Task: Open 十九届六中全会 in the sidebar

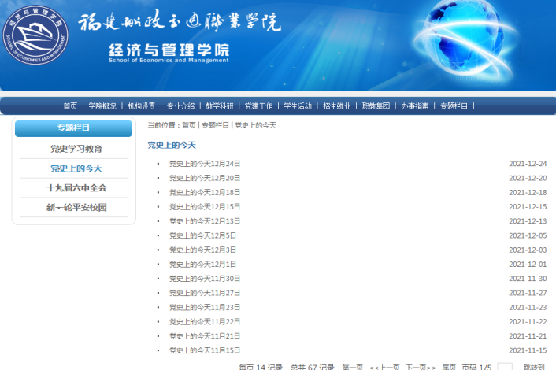Action: [x=76, y=188]
